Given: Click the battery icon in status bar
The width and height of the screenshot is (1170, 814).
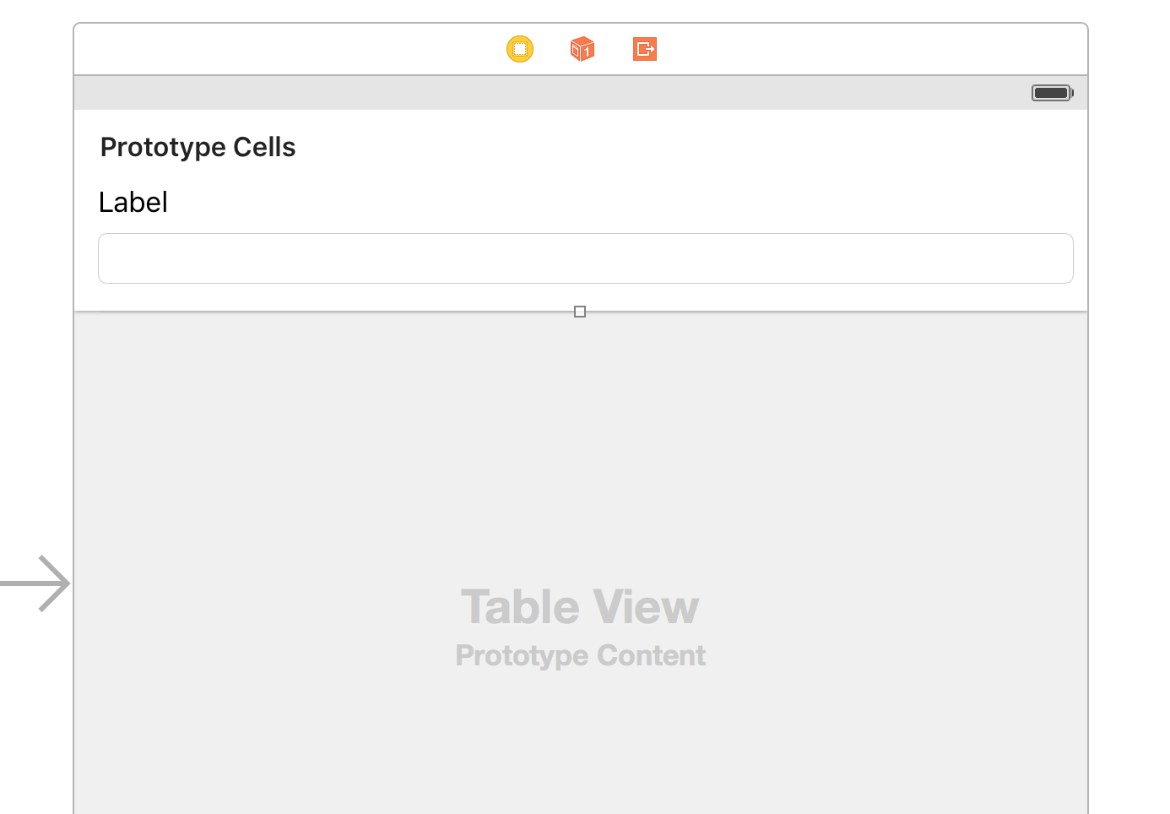Looking at the screenshot, I should pyautogui.click(x=1053, y=93).
